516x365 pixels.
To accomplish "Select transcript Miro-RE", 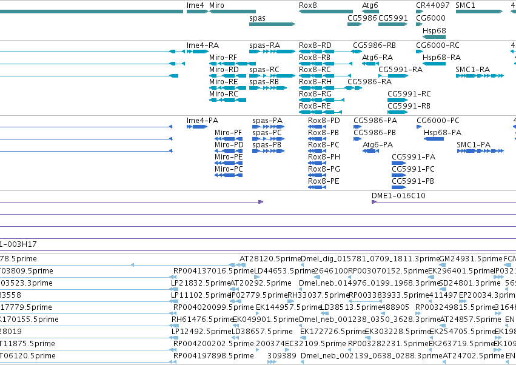I will coord(224,82).
